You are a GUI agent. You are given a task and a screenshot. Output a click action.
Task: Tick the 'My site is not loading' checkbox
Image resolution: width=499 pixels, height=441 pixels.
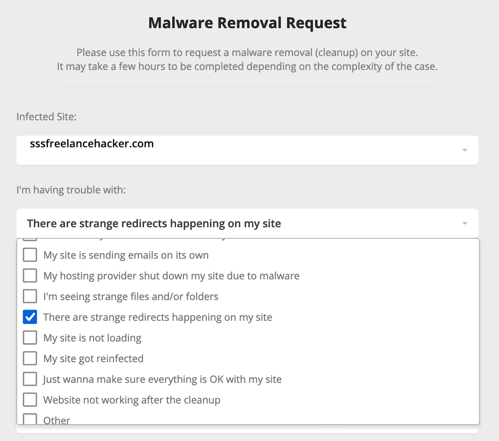pyautogui.click(x=30, y=338)
